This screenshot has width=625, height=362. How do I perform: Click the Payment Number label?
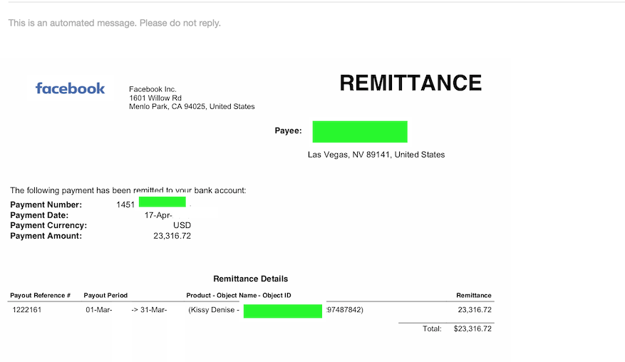(x=46, y=205)
